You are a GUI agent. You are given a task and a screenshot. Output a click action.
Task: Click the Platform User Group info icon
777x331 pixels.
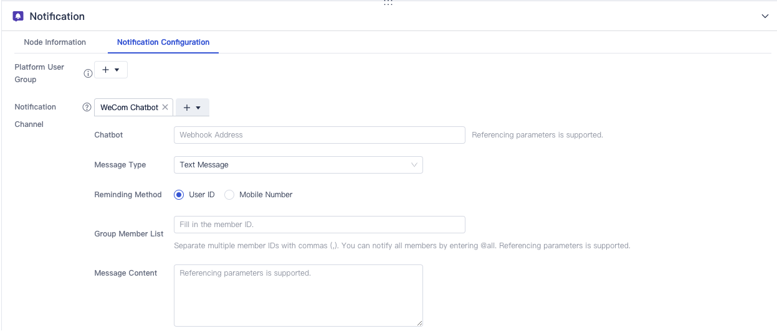[x=88, y=73]
